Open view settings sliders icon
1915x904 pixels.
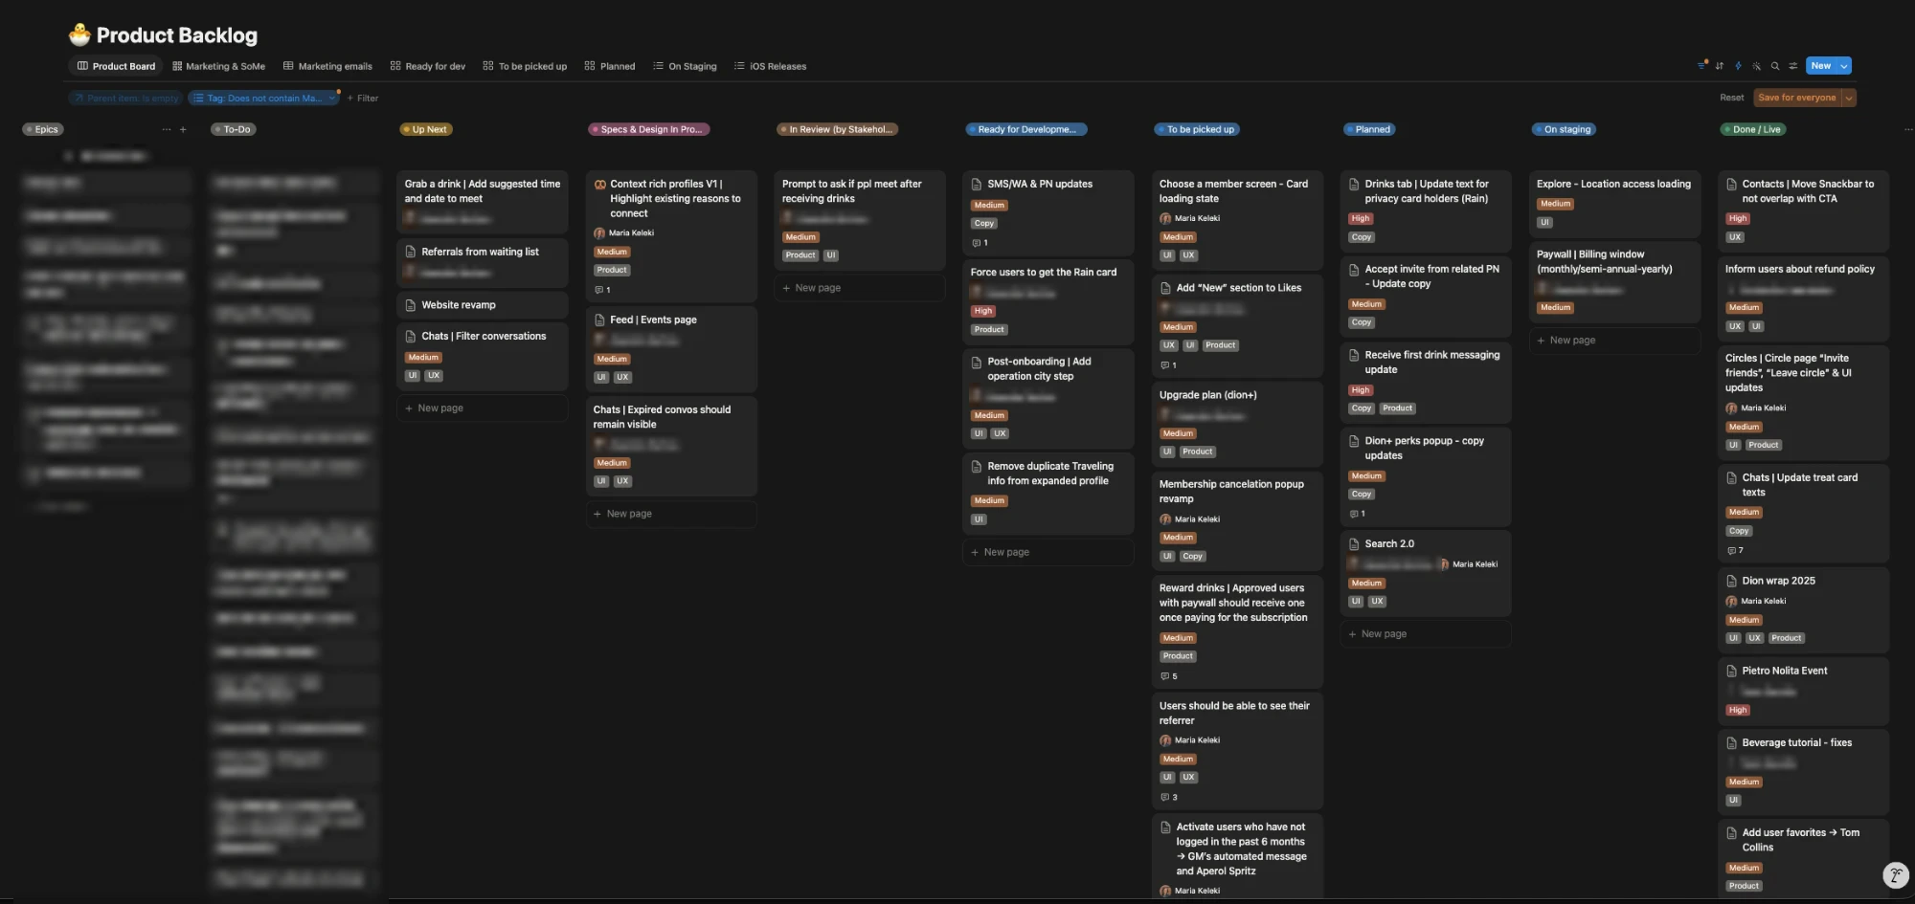click(1793, 66)
